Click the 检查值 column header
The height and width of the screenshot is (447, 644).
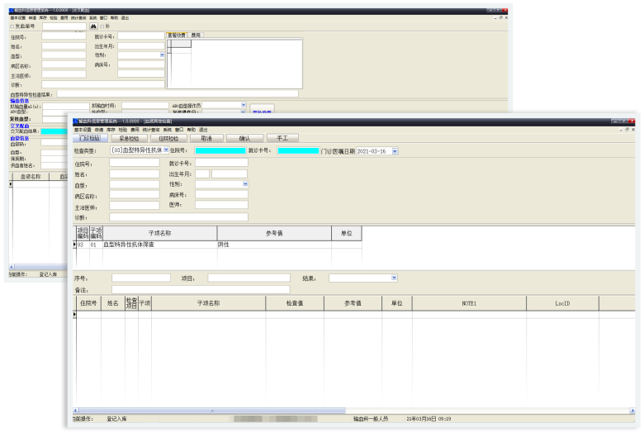(x=295, y=303)
